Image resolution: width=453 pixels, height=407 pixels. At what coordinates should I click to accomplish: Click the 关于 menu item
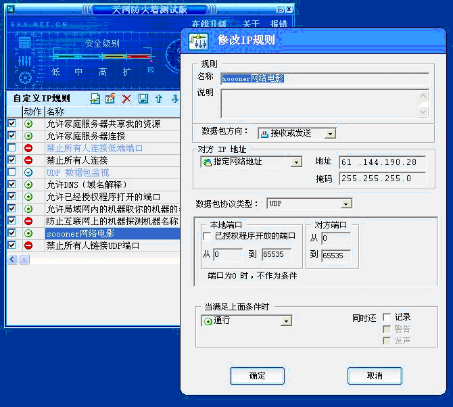click(x=252, y=24)
